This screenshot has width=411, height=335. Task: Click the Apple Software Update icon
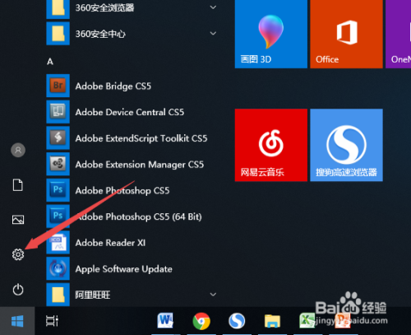58,268
